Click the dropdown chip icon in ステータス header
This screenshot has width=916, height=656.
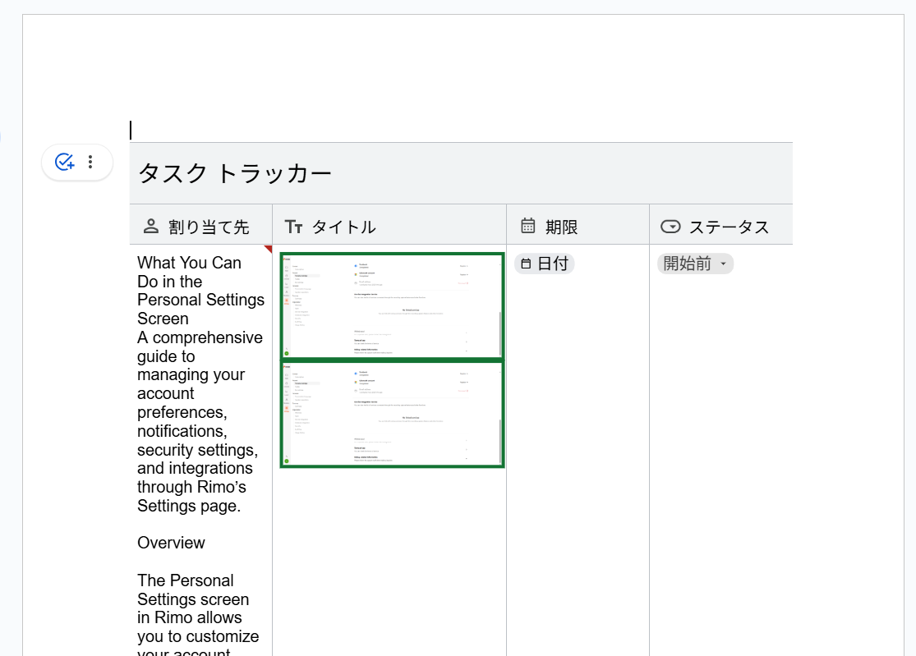click(x=670, y=227)
